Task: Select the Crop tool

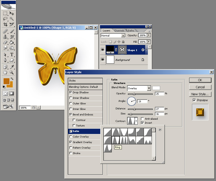Action: [x=5, y=24]
